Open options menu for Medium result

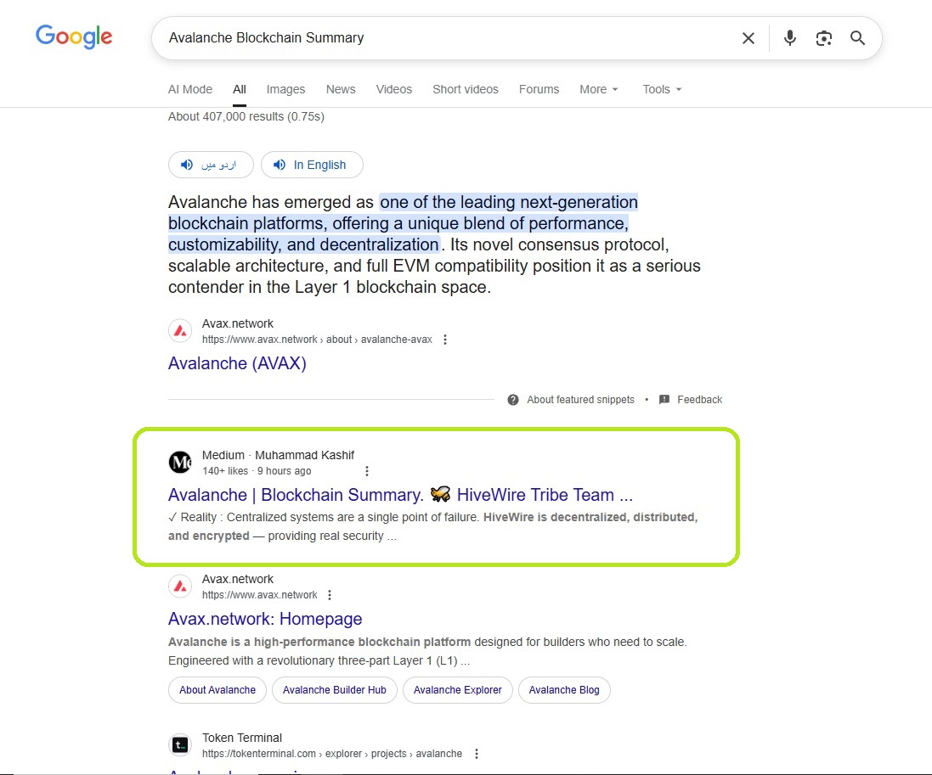tap(367, 471)
